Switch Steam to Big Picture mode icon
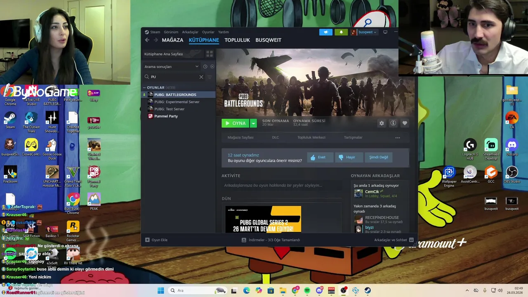The image size is (528, 297). (385, 32)
